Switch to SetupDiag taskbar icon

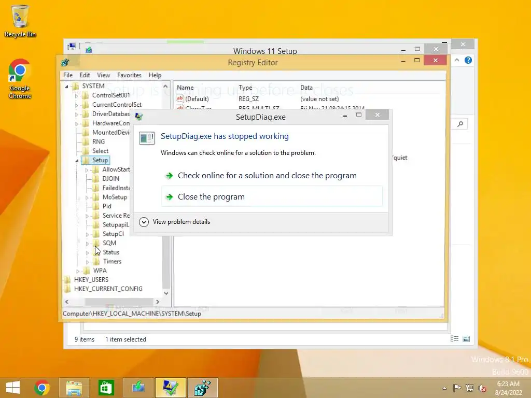click(170, 388)
